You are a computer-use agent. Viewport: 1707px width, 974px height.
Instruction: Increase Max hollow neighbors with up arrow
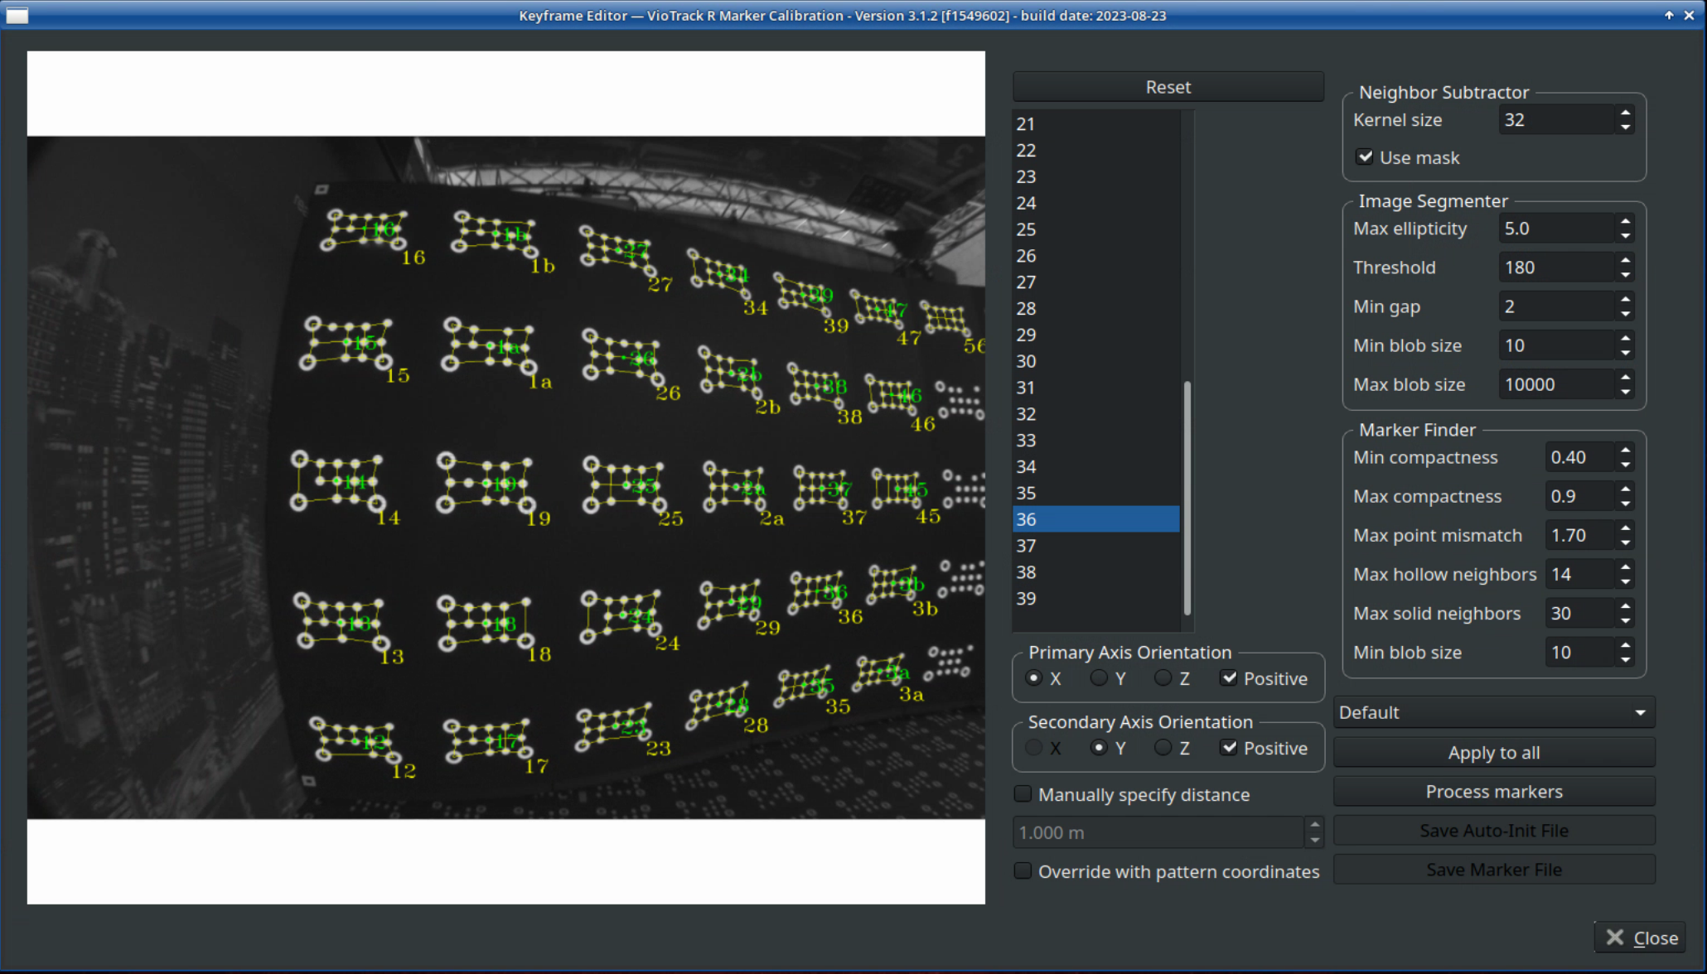1625,567
